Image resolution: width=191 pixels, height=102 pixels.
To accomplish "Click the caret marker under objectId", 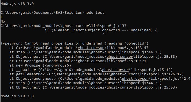I will click(103, 34).
